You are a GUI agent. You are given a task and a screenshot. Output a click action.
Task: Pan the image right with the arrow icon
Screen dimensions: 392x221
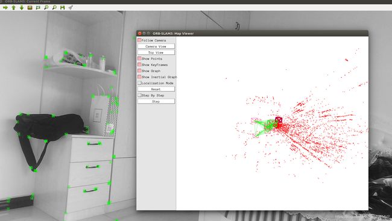(5, 8)
